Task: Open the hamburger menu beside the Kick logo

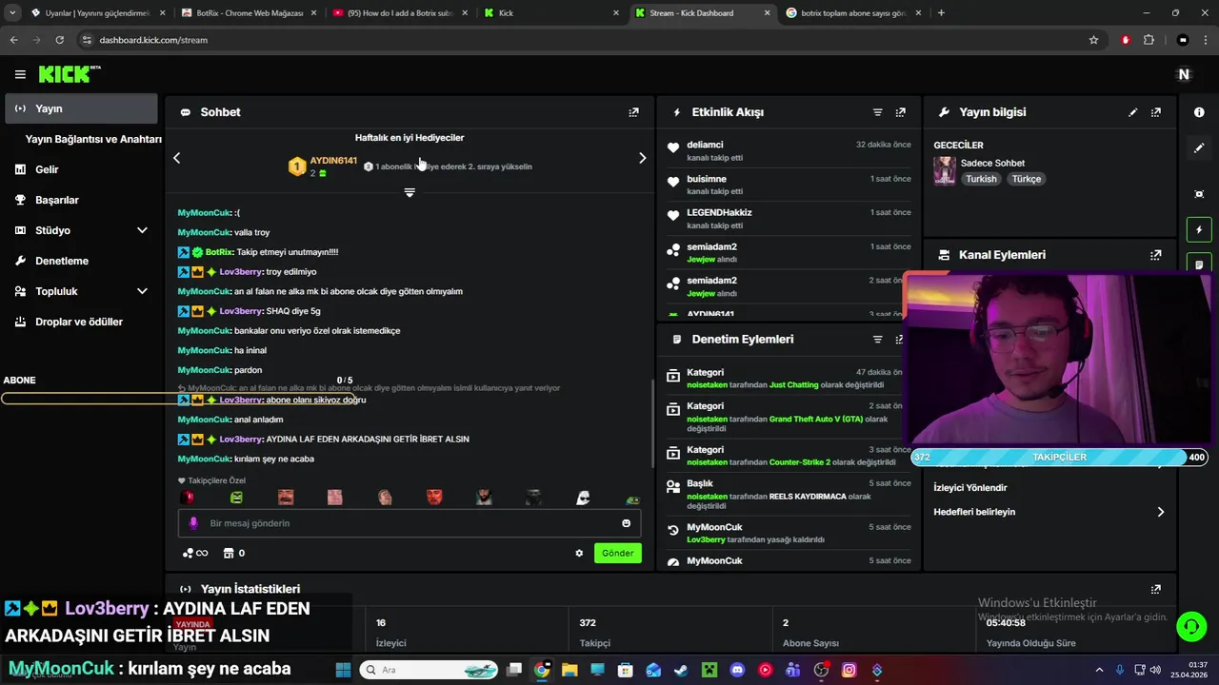Action: [x=20, y=74]
